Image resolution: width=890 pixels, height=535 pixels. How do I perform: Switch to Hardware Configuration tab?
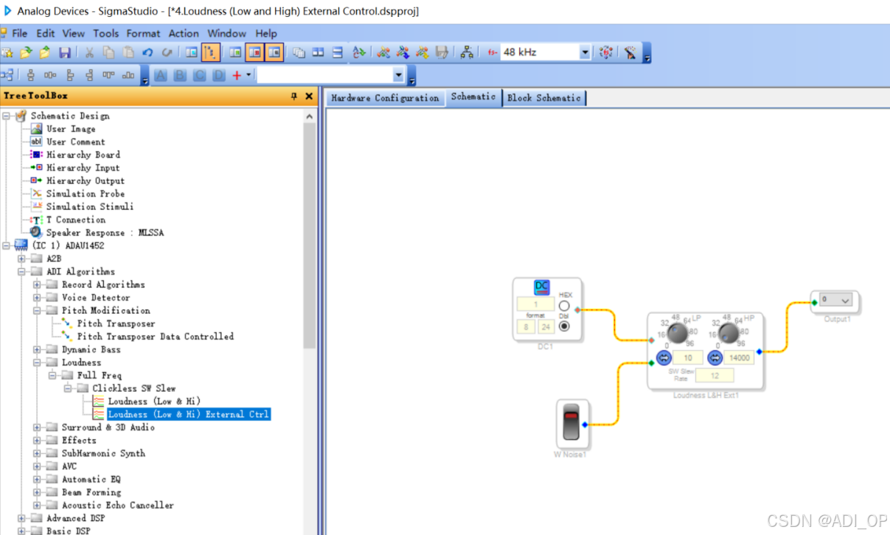(385, 98)
